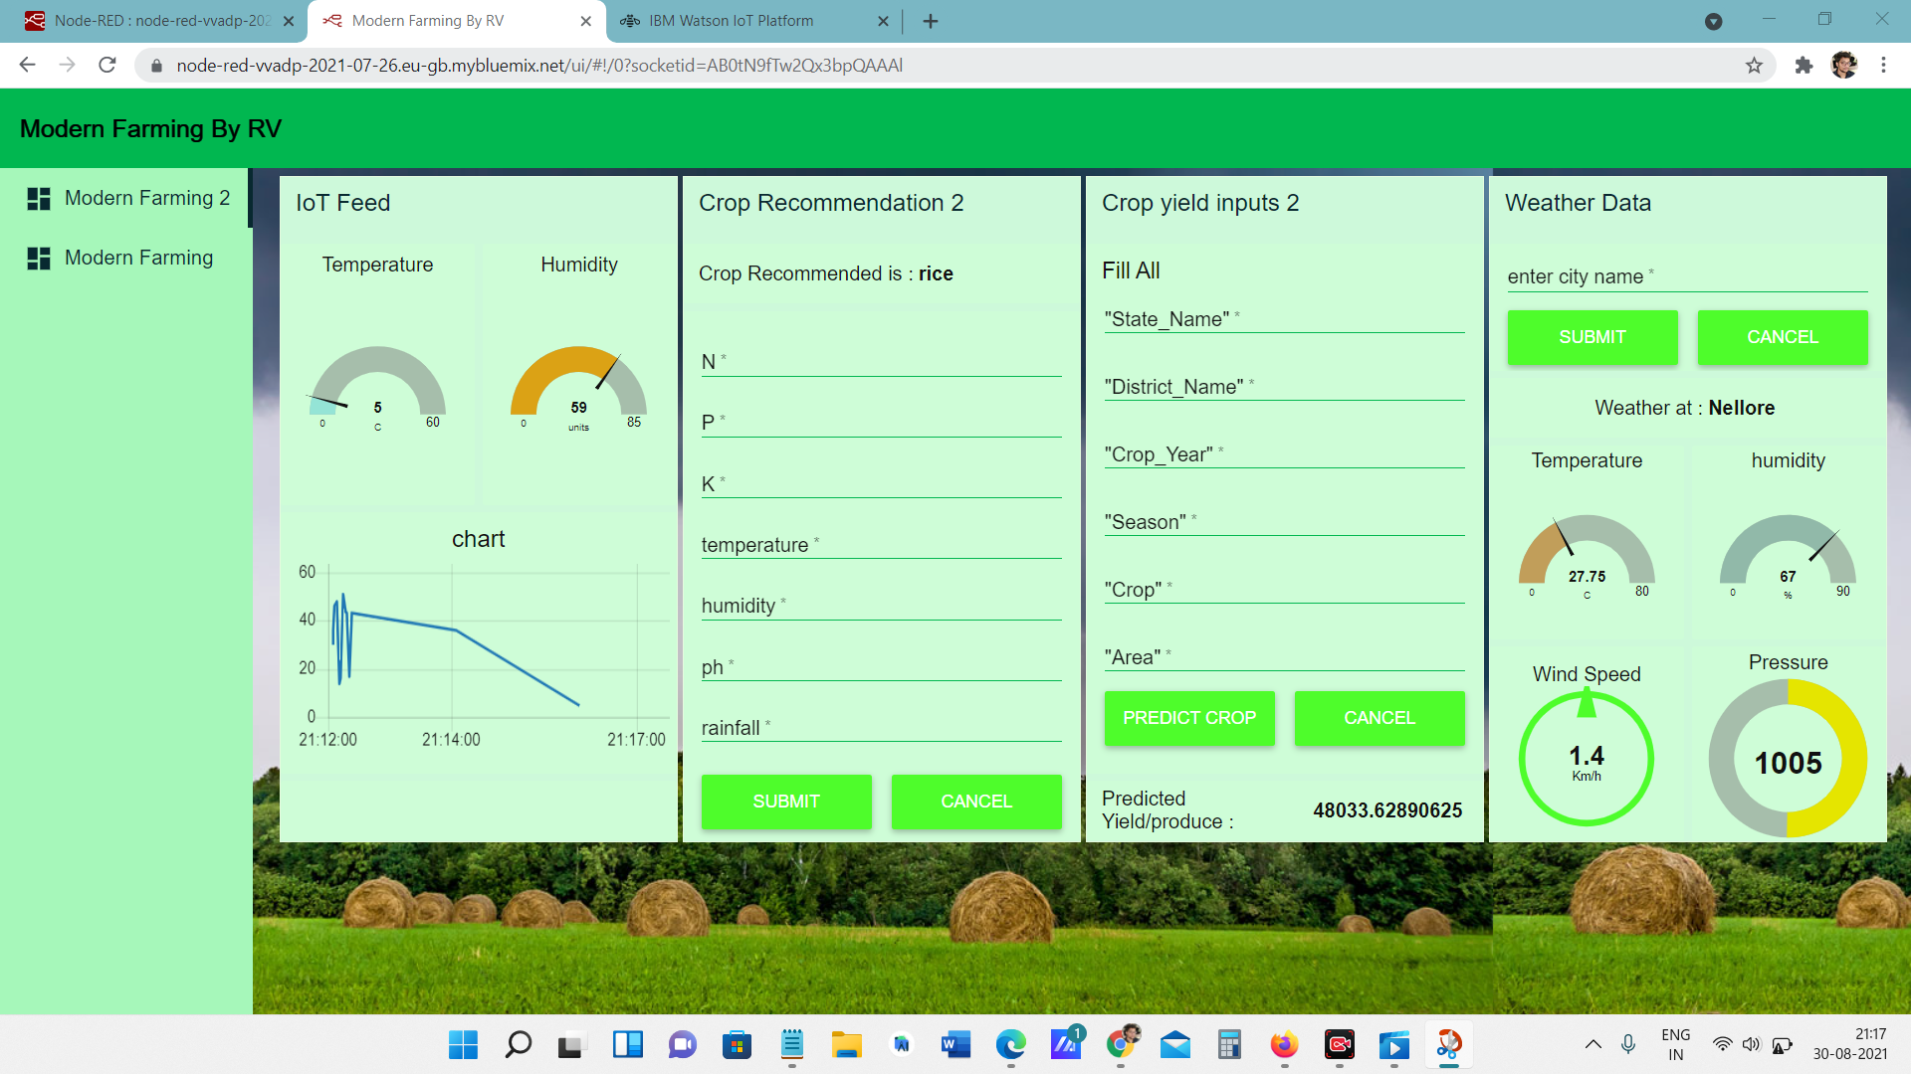Screen dimensions: 1911x1074
Task: Bookmark the page using the star icon
Action: [1755, 65]
